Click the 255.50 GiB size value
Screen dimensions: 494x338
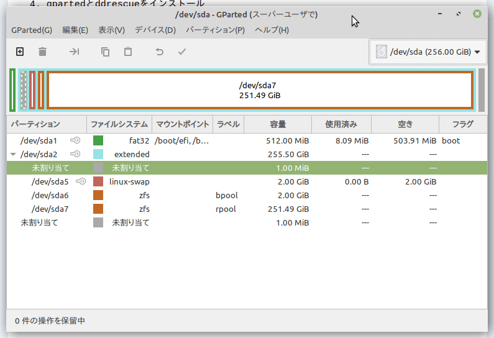point(288,154)
